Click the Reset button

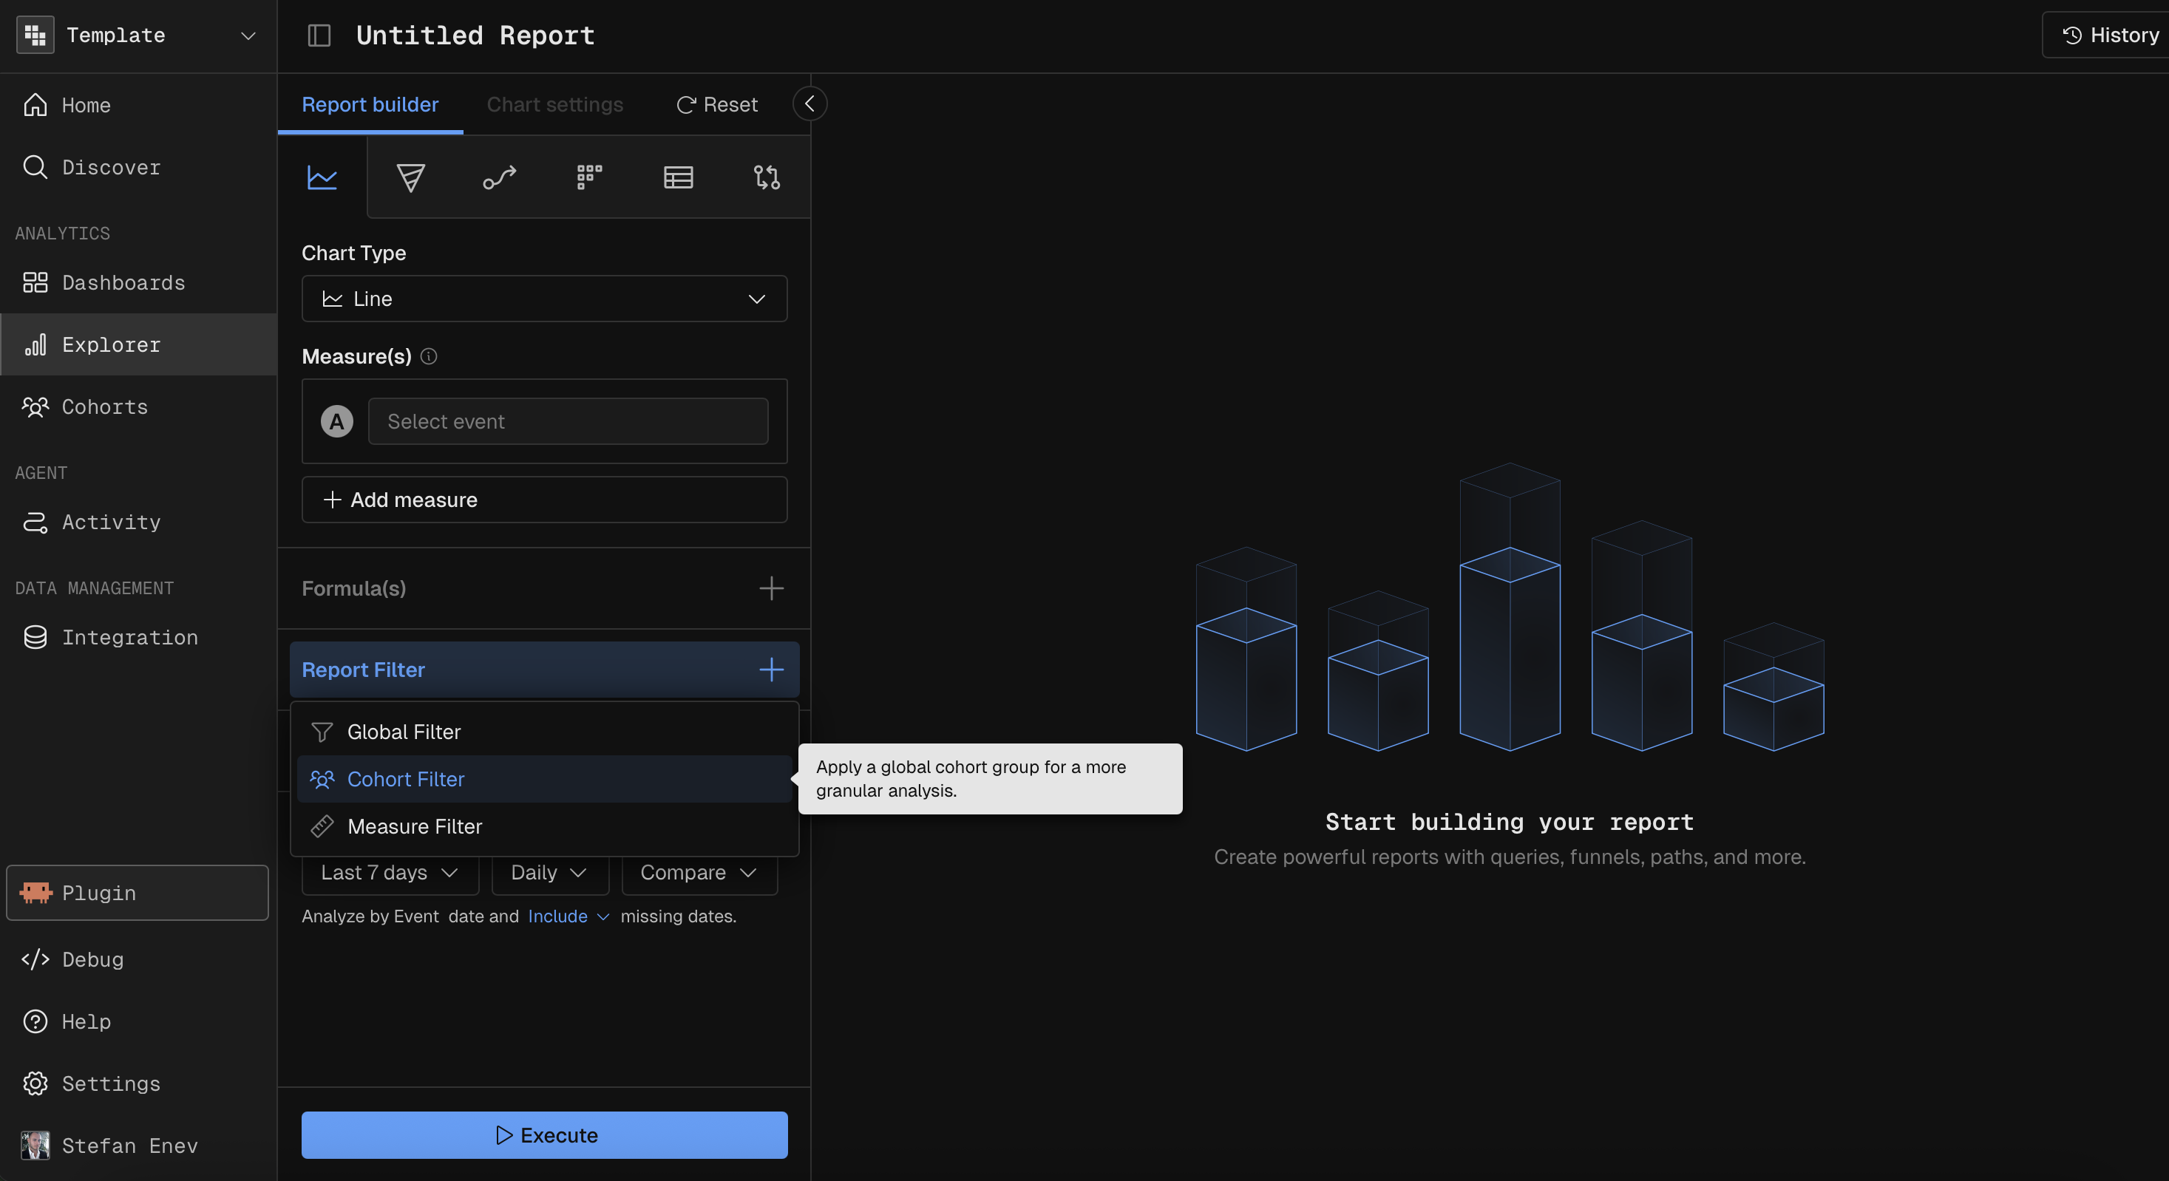tap(717, 104)
